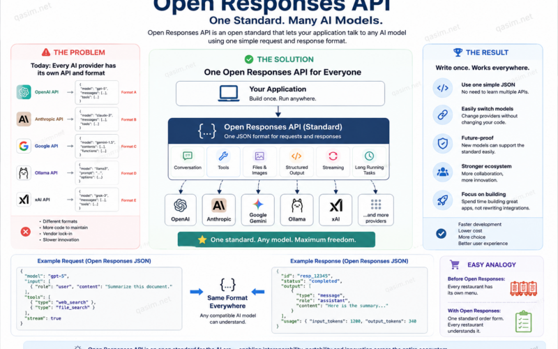Click the "Better user experience" text
Image resolution: width=558 pixels, height=349 pixels.
(483, 244)
